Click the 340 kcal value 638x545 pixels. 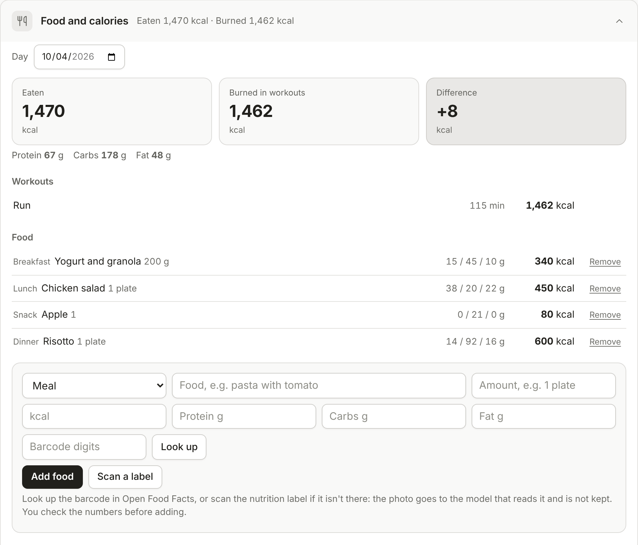tap(554, 261)
